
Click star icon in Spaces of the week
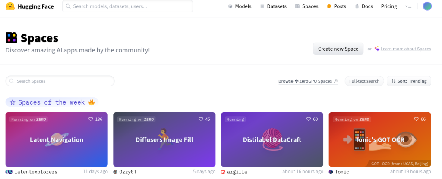coord(13,102)
